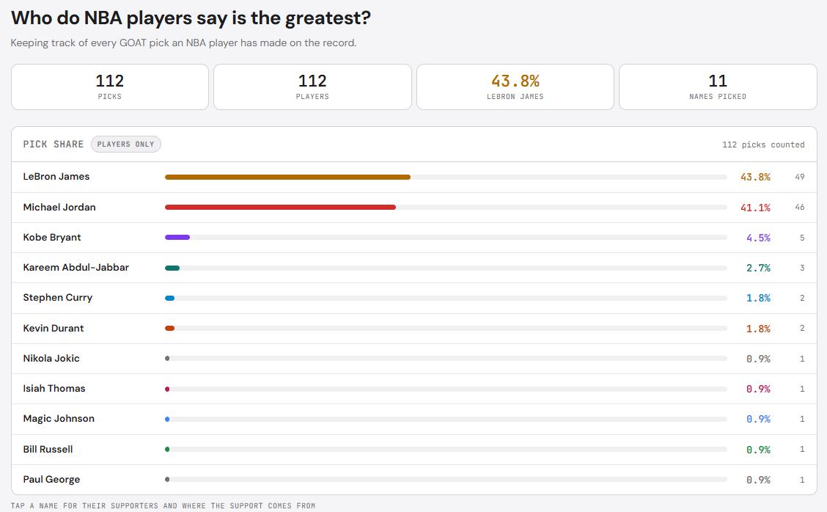Click the 112 picks counted label

coord(763,145)
